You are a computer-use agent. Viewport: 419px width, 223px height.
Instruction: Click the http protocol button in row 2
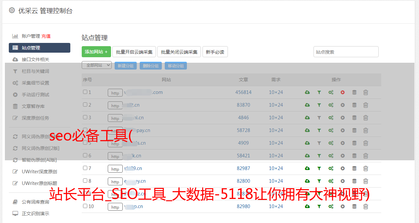pyautogui.click(x=115, y=106)
